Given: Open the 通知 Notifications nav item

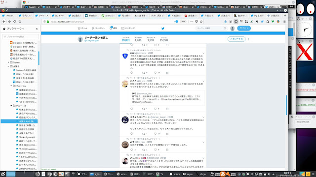Looking at the screenshot, I should (113, 28).
